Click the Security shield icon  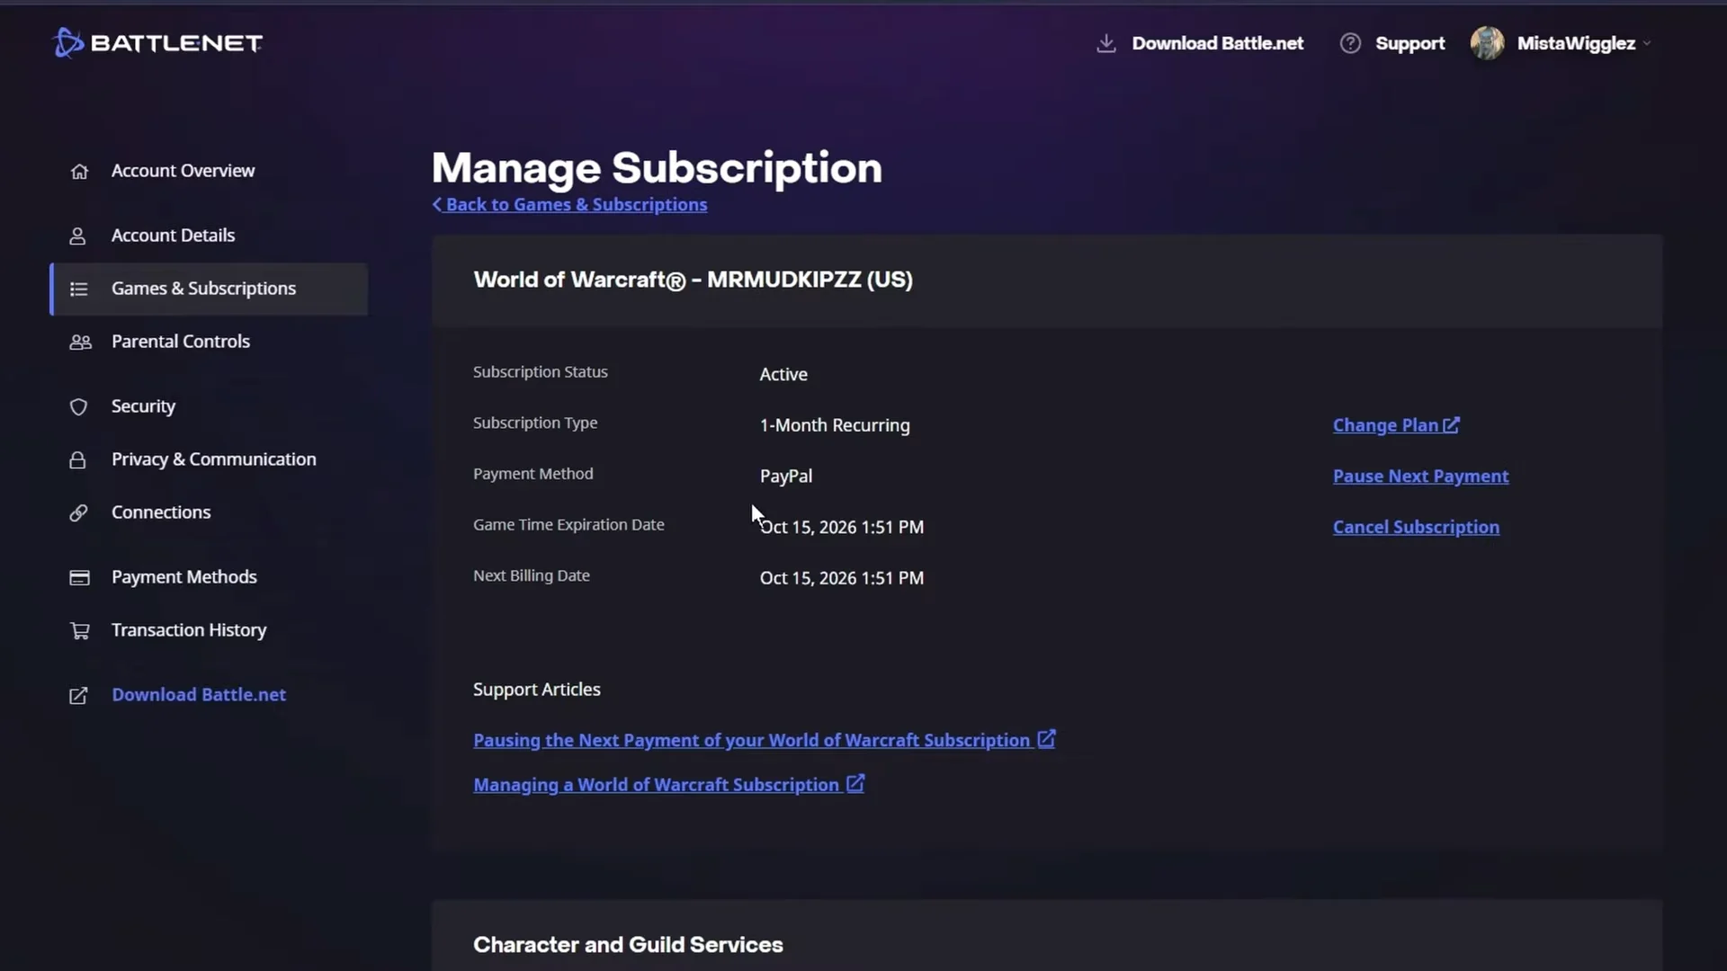click(78, 406)
